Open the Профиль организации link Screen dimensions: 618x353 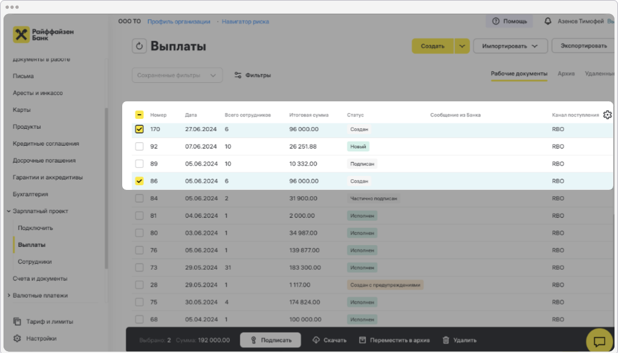point(179,22)
